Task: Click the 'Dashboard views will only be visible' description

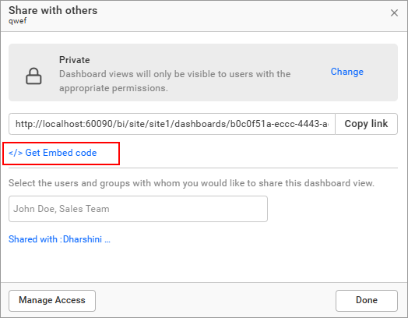Action: tap(174, 81)
